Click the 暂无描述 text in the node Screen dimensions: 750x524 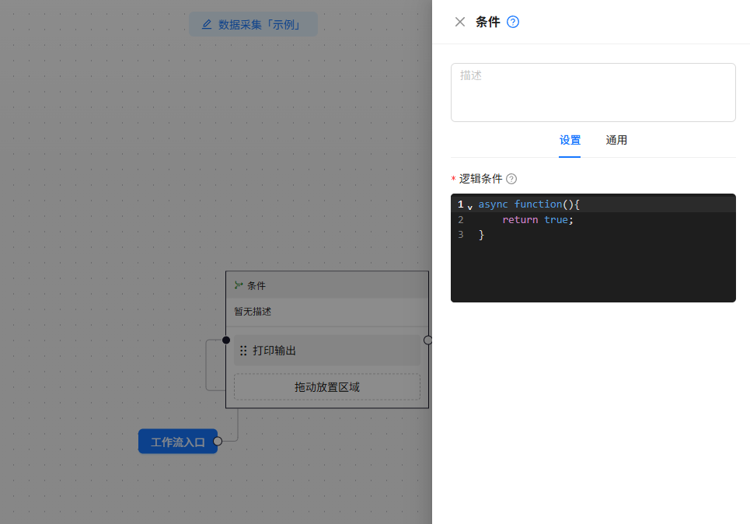click(253, 312)
